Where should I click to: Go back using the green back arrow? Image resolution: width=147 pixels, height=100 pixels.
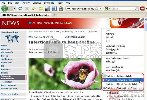click(5, 9)
